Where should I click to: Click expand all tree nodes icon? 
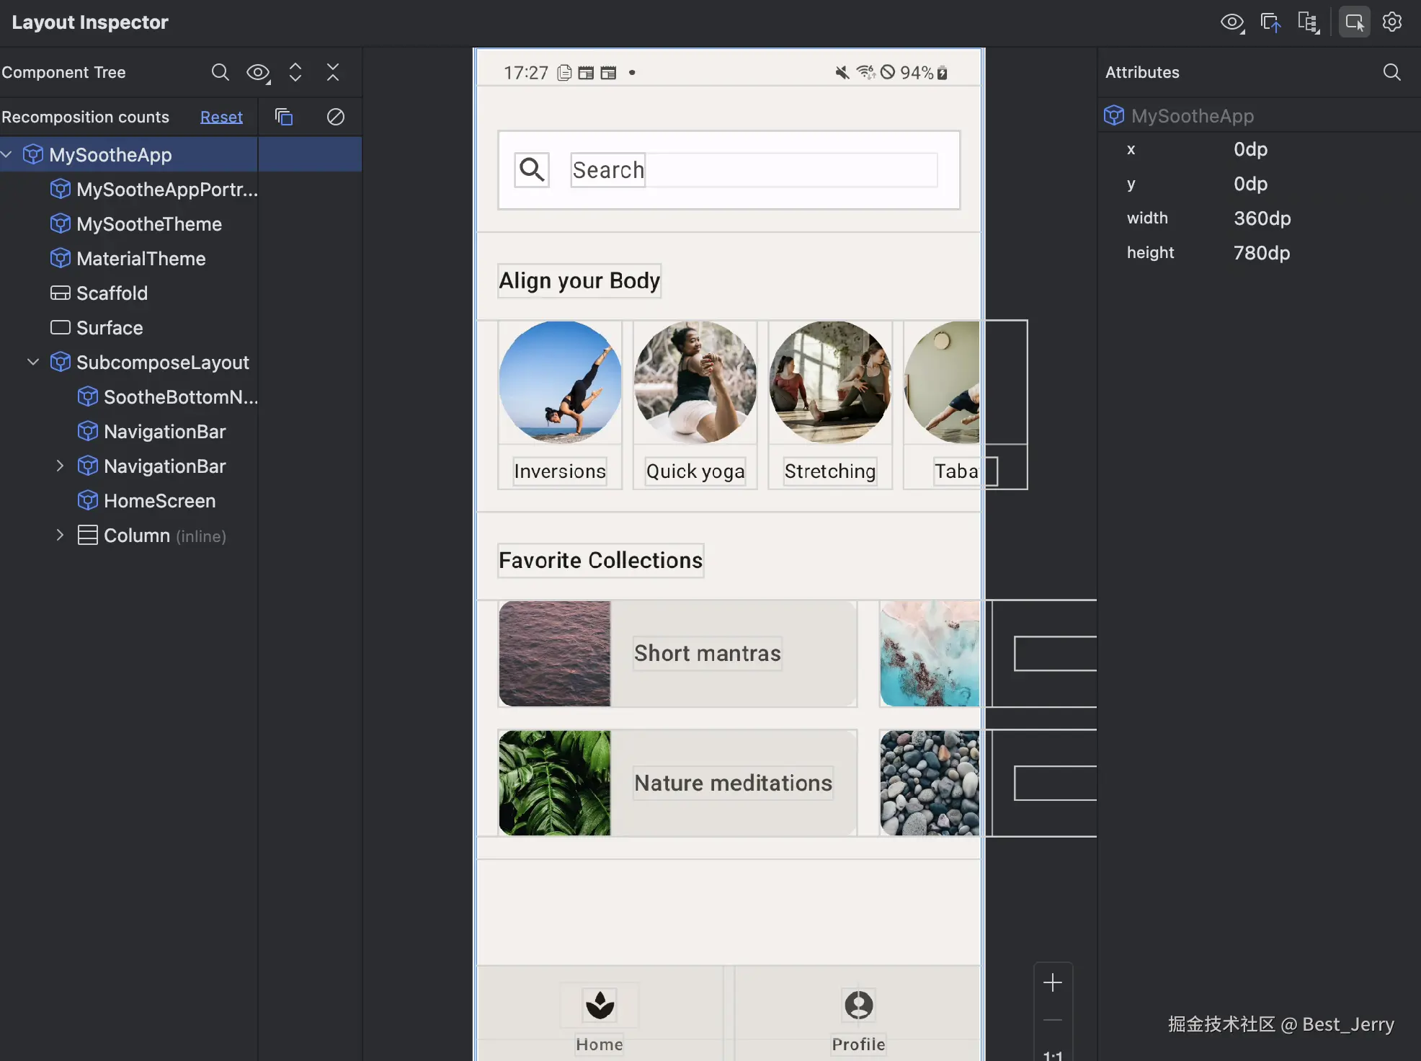[x=295, y=72]
